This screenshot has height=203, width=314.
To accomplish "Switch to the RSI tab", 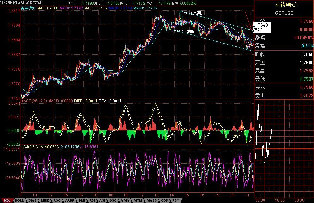I will (x=92, y=200).
